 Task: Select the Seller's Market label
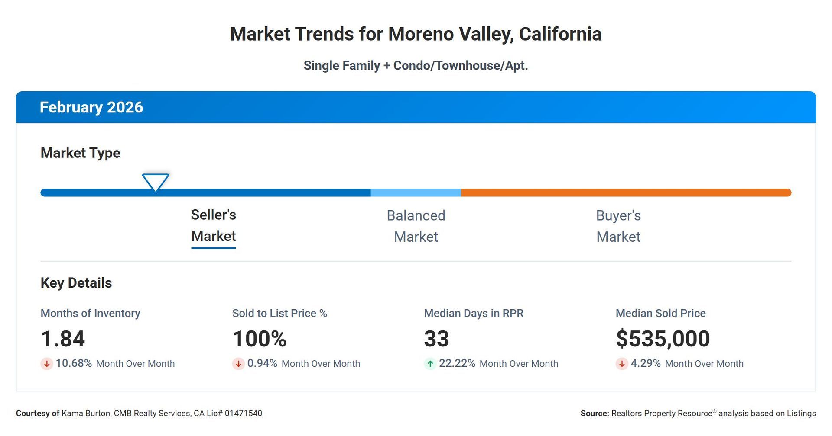click(213, 225)
